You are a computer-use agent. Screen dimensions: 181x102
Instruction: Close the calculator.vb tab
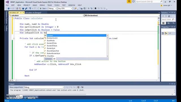pyautogui.click(x=23, y=12)
